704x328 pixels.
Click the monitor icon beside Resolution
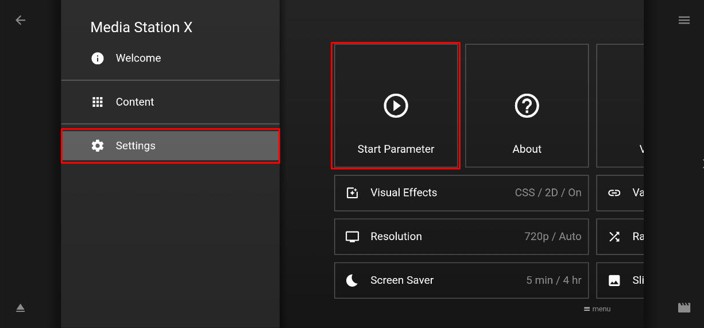[x=352, y=237]
